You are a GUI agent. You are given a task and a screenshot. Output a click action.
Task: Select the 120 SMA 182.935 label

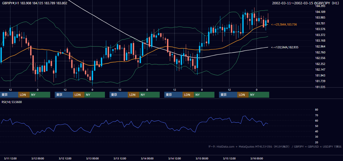tap(285, 47)
